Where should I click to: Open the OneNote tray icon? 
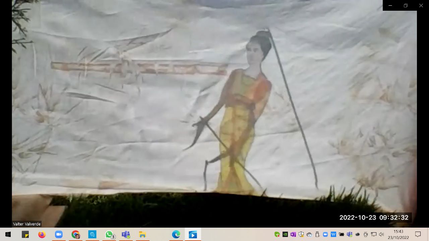[x=293, y=234]
